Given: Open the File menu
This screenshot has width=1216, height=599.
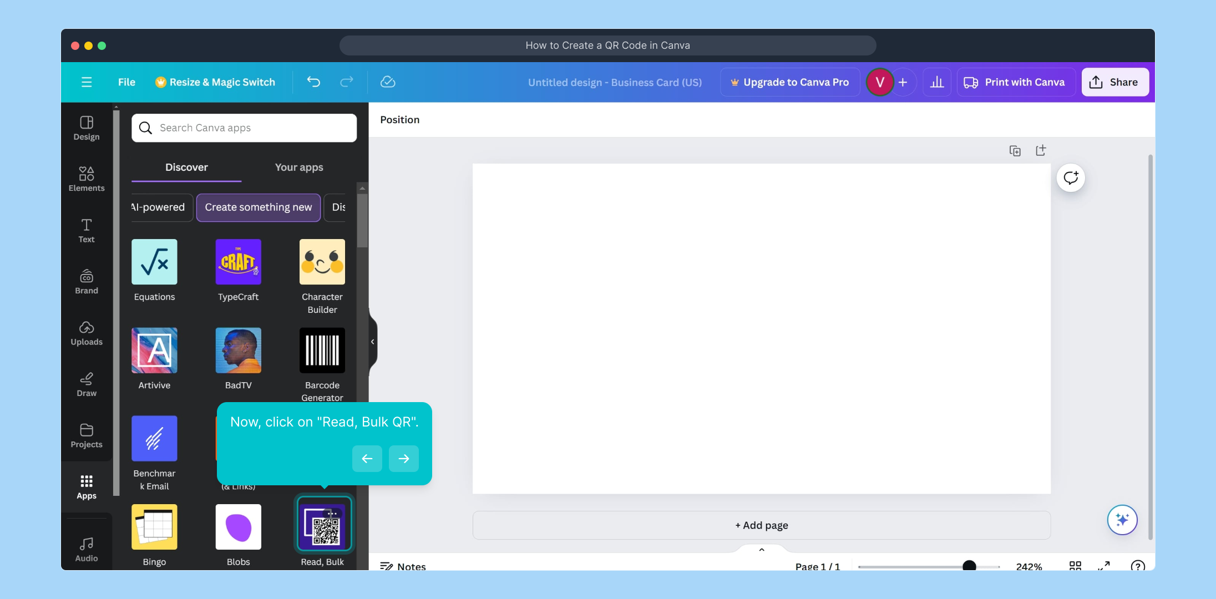Looking at the screenshot, I should click(x=126, y=82).
